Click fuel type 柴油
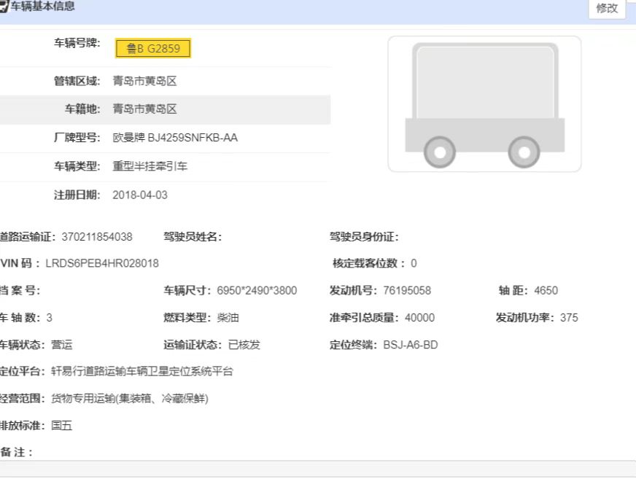Viewport: 636px width, 487px height. [x=228, y=318]
